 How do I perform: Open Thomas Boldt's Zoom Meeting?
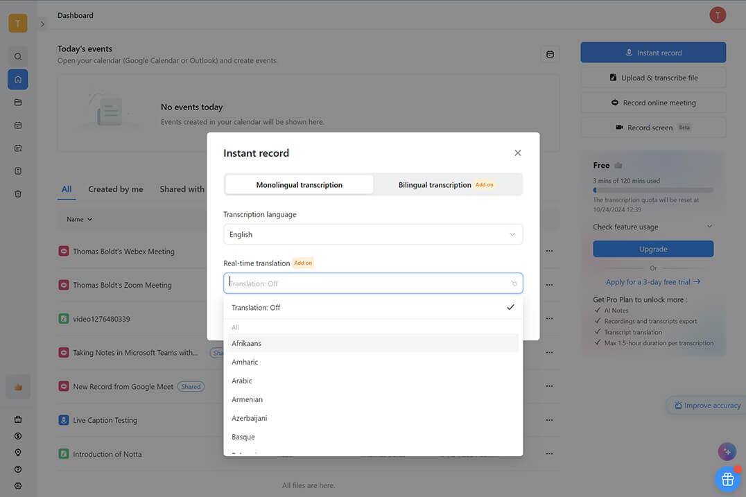click(x=122, y=285)
